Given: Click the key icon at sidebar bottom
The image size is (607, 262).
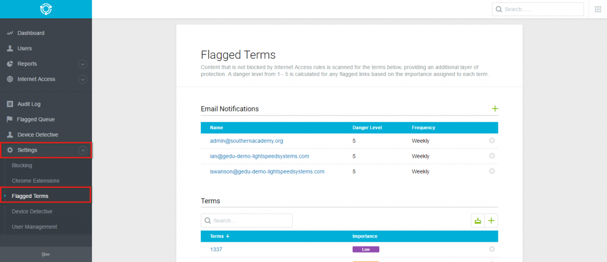Looking at the screenshot, I should (x=46, y=254).
